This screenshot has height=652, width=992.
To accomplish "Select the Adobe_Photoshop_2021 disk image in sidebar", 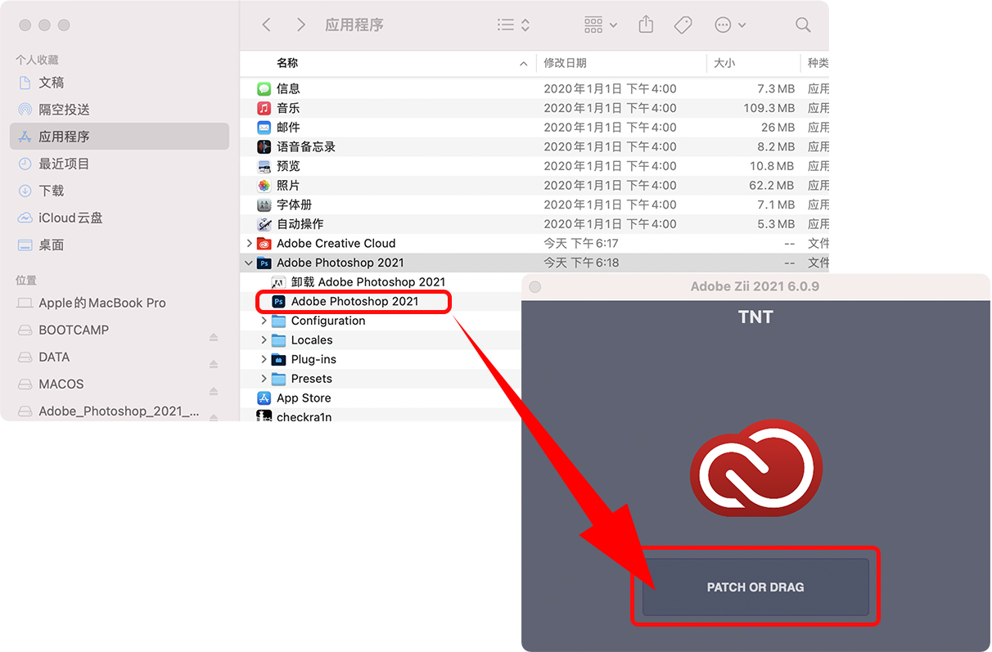I will (x=119, y=411).
